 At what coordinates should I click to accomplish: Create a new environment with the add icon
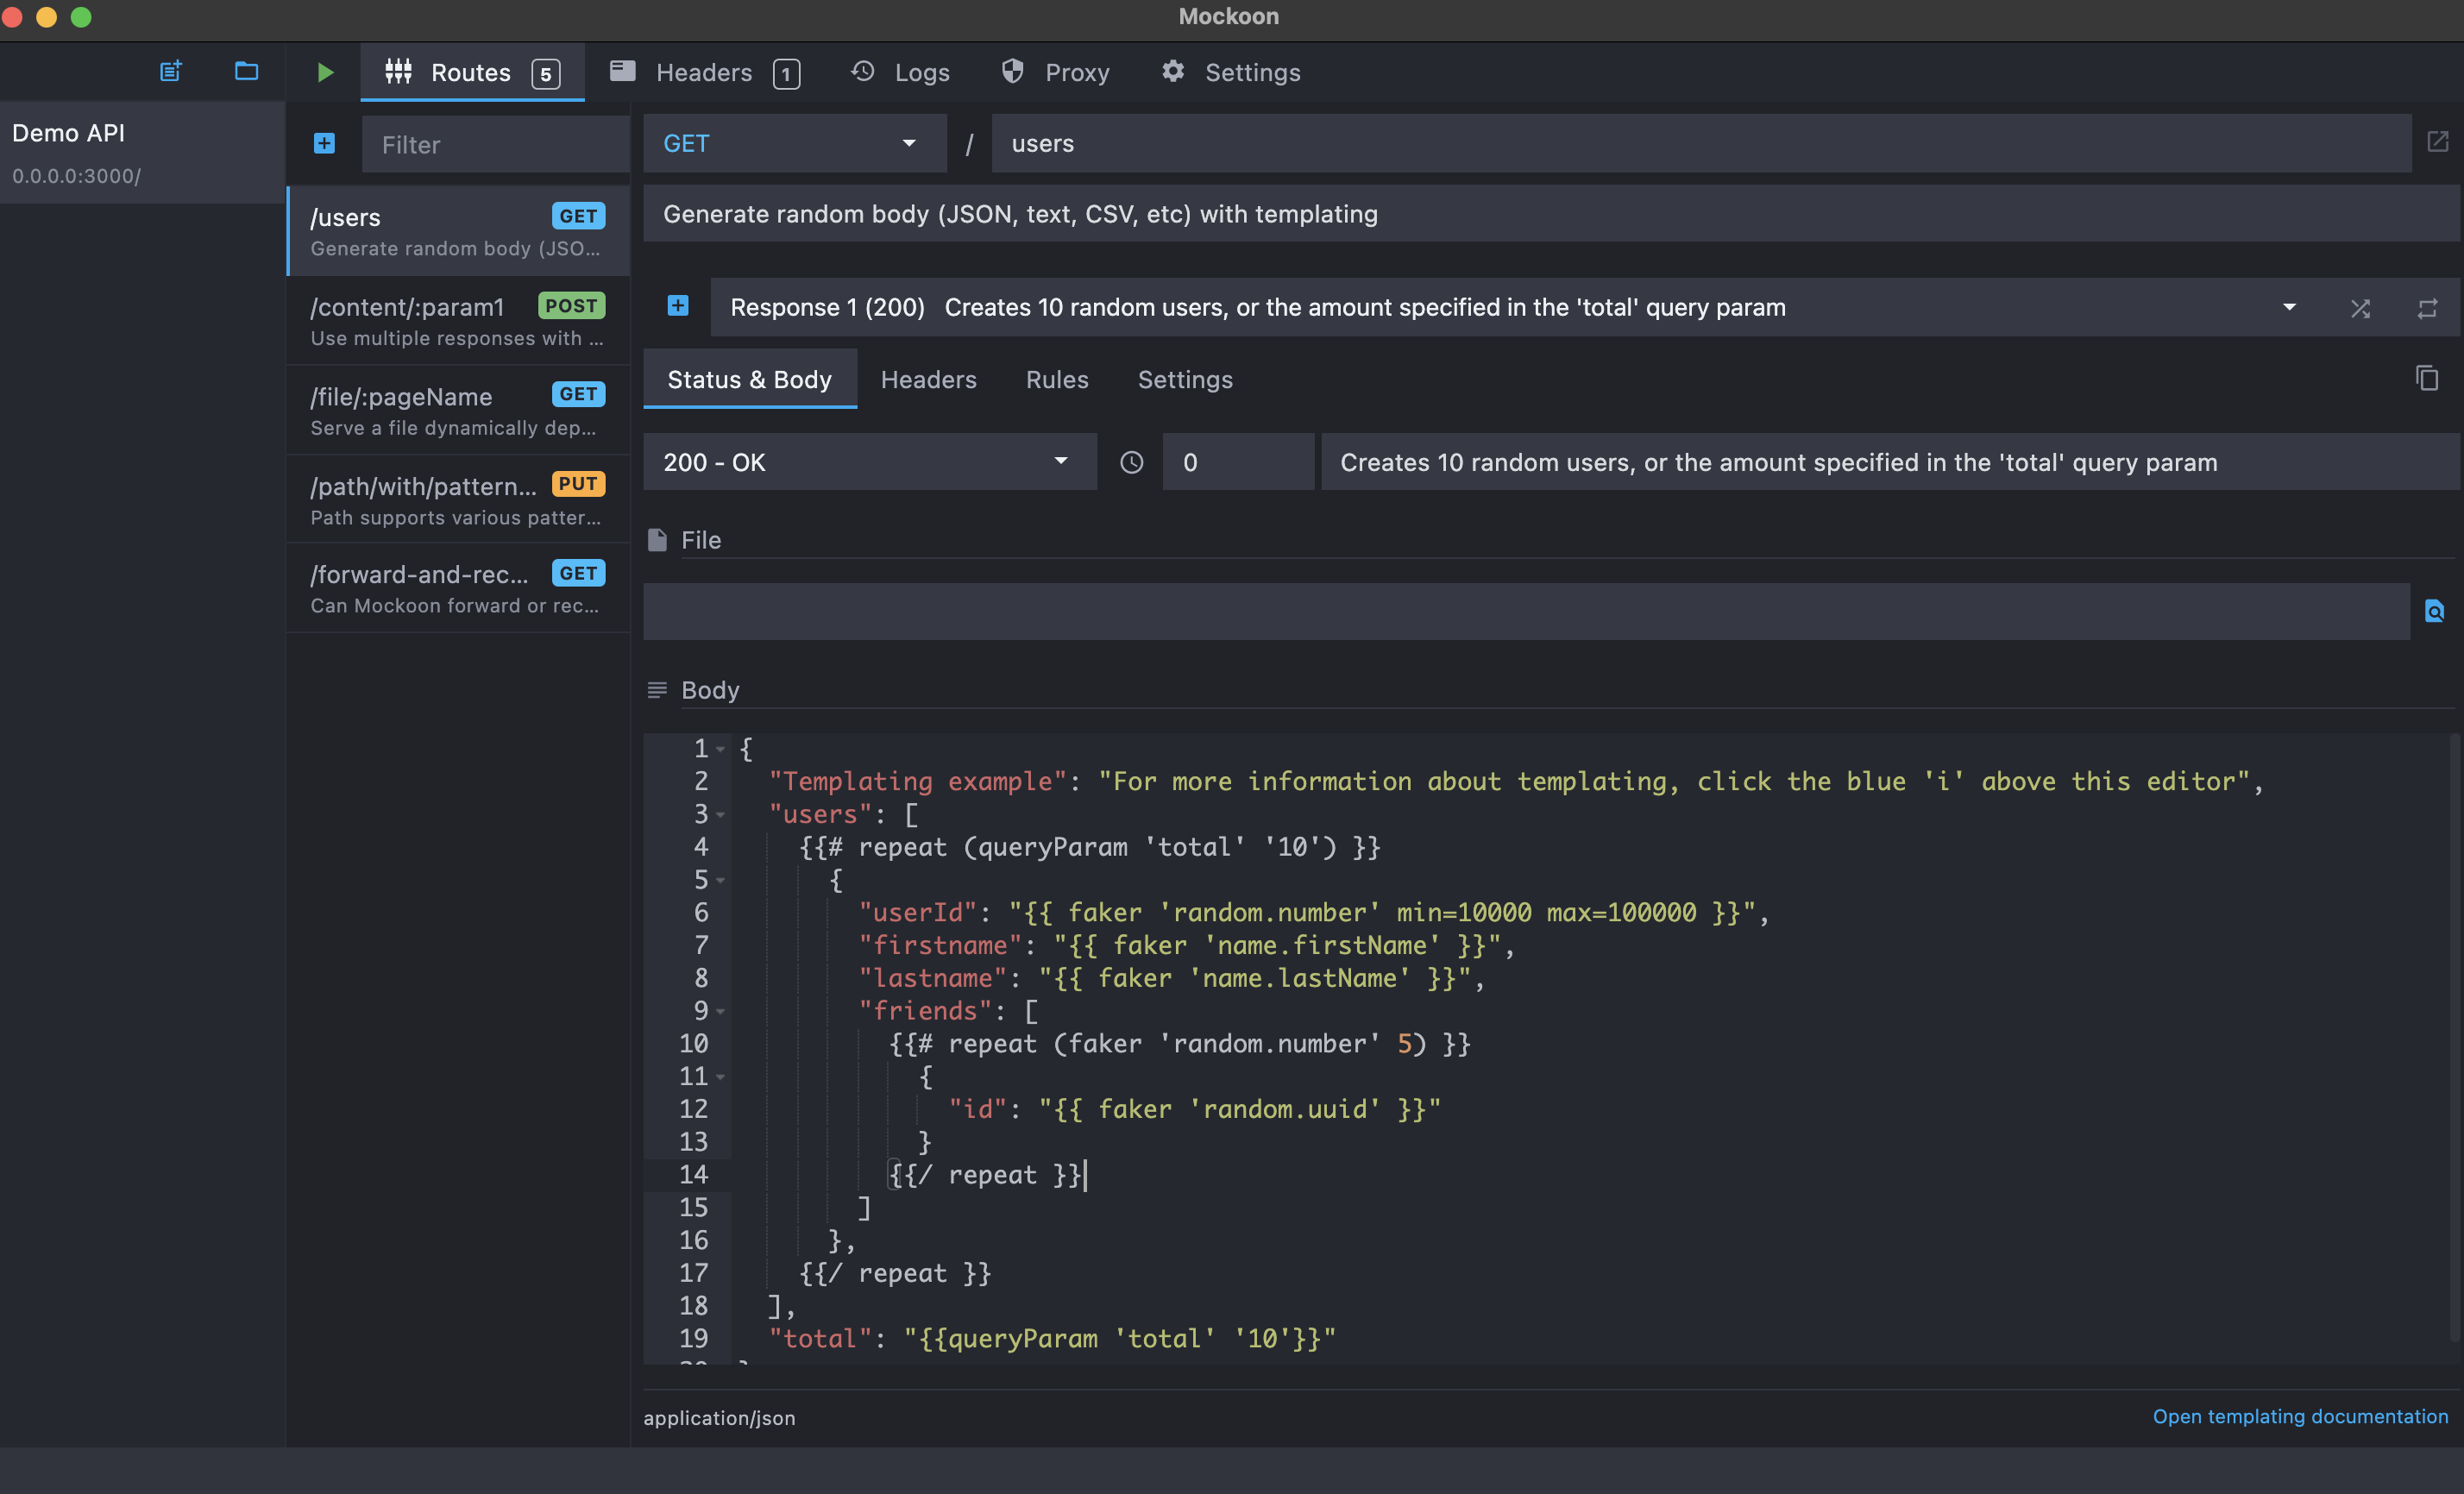pos(169,71)
